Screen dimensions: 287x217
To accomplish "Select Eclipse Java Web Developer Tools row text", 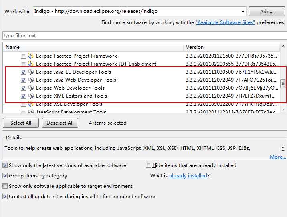I will [x=76, y=80].
